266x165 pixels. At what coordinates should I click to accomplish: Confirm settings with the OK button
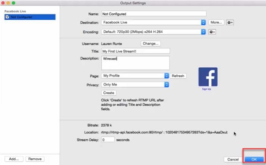pos(254,159)
